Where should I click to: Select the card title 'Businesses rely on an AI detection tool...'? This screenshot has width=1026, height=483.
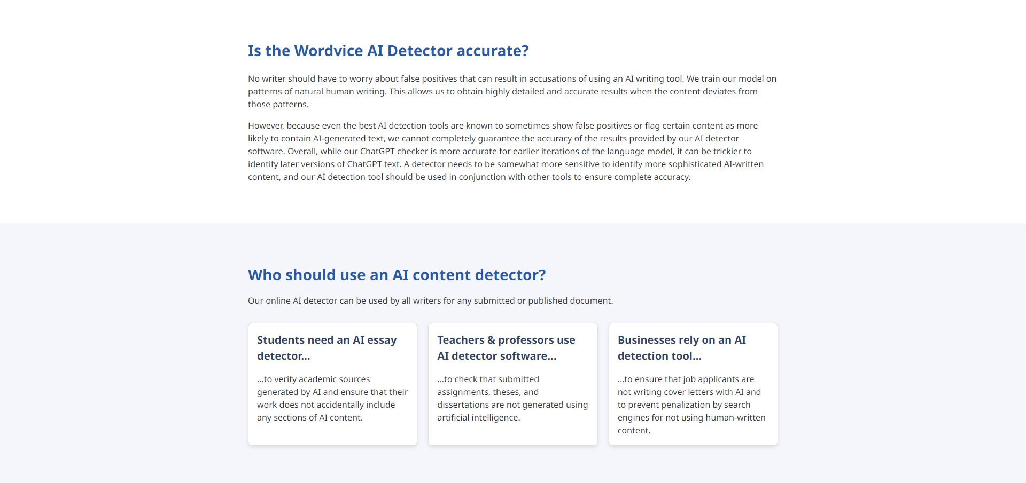coord(682,348)
